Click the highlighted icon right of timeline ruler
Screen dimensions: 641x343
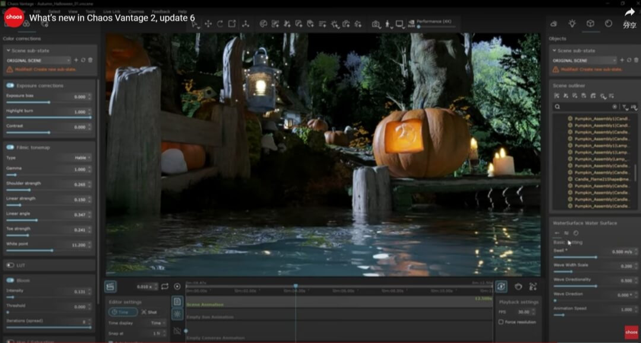501,286
